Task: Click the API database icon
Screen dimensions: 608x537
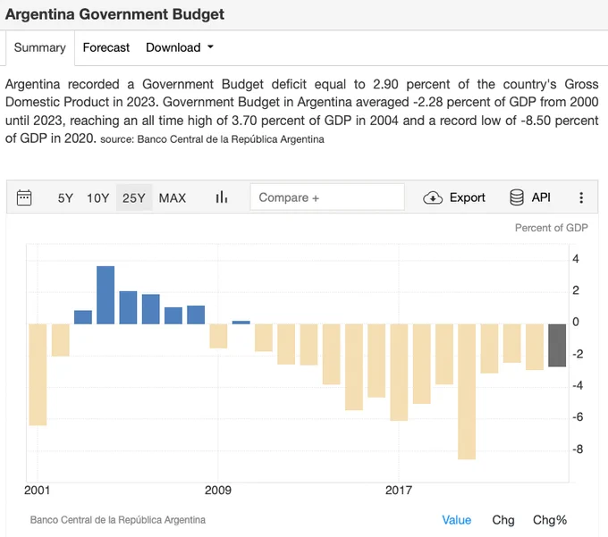Action: [517, 197]
